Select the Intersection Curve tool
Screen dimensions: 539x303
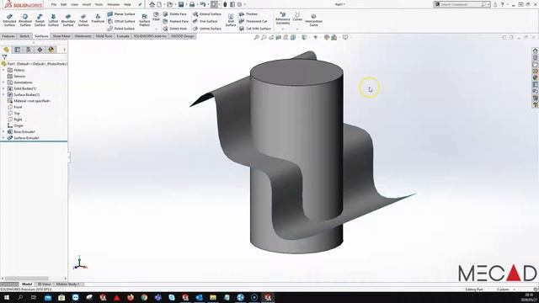tap(313, 20)
